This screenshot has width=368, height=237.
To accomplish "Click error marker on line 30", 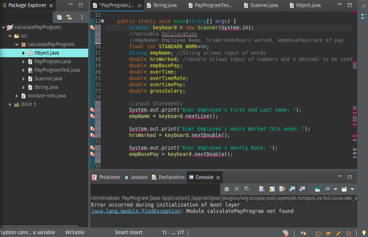I will 93,135.
